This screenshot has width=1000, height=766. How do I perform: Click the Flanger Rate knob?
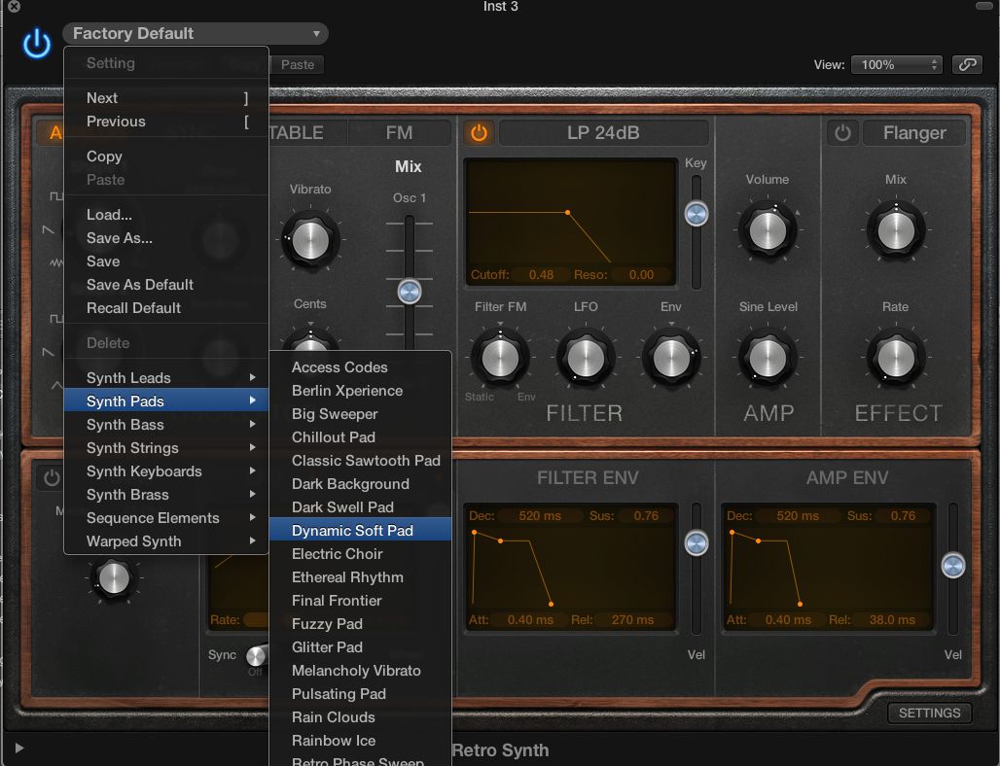coord(895,358)
